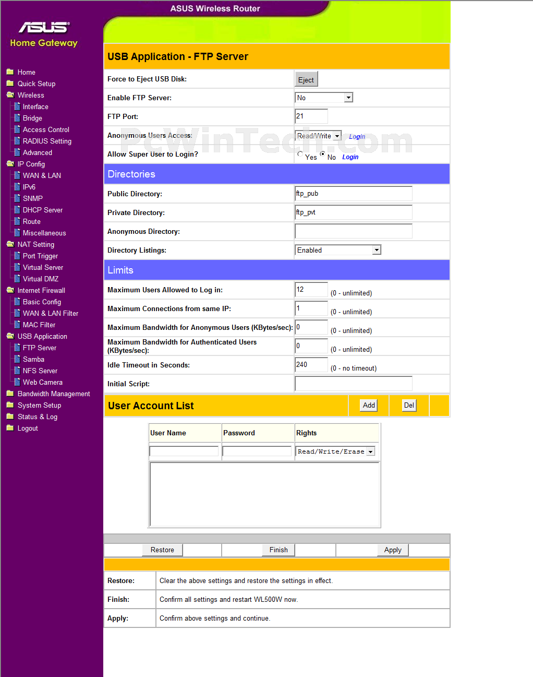Open the Directory Listings dropdown
This screenshot has width=533, height=677.
(x=338, y=250)
